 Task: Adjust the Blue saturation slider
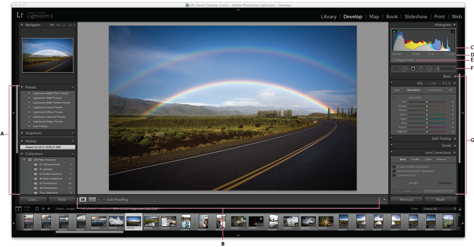pyautogui.click(x=427, y=123)
